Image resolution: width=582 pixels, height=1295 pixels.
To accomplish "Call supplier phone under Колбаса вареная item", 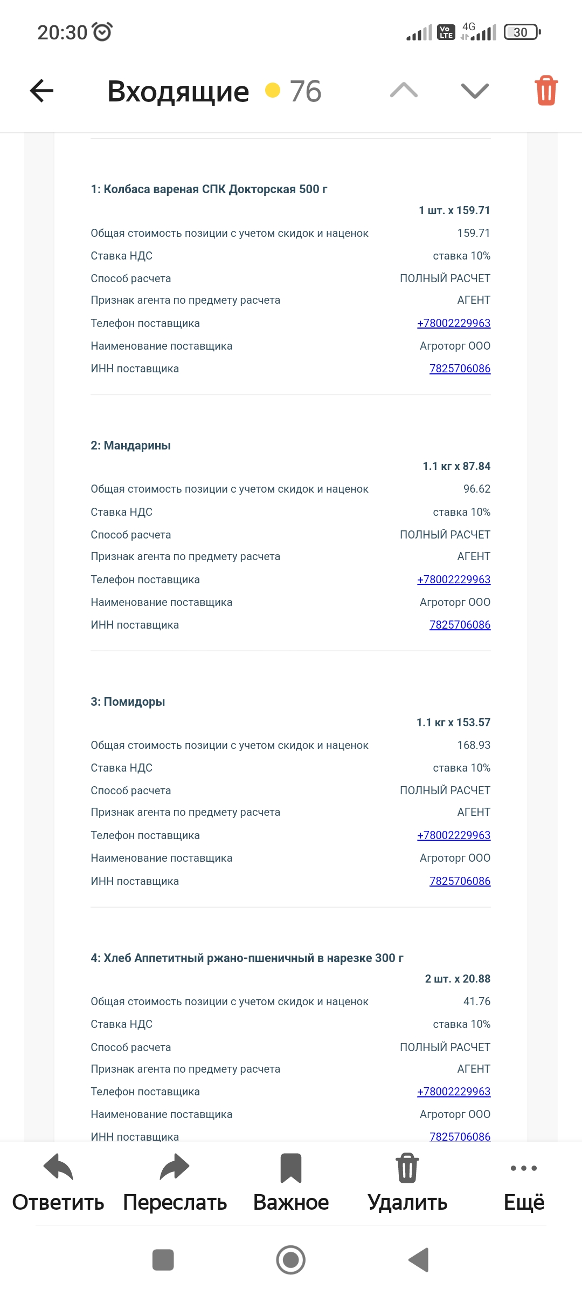I will tap(454, 323).
